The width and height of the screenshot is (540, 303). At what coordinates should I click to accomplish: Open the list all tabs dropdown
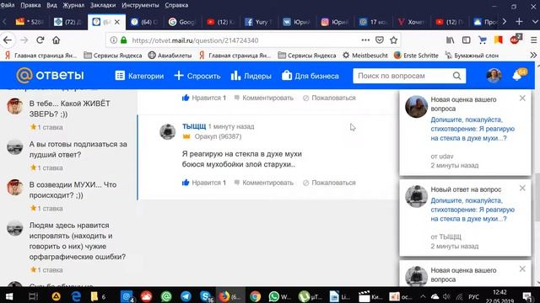pyautogui.click(x=535, y=22)
